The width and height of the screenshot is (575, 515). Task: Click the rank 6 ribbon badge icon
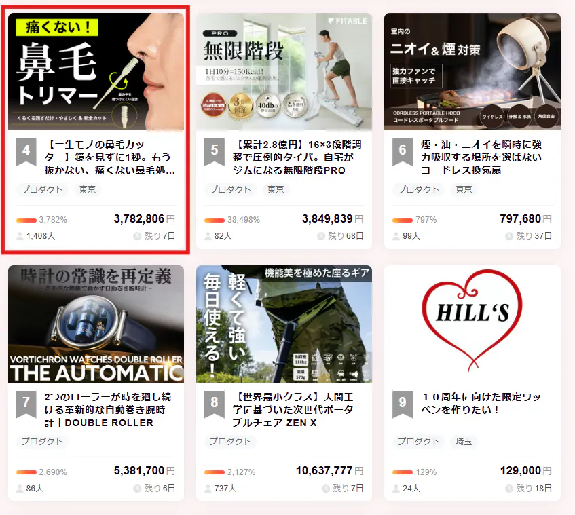[x=402, y=151]
